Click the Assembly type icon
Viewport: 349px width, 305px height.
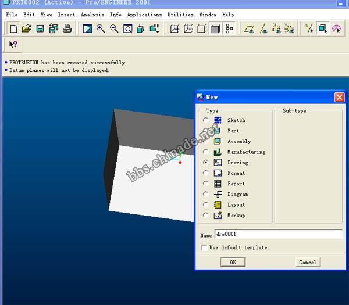(218, 141)
